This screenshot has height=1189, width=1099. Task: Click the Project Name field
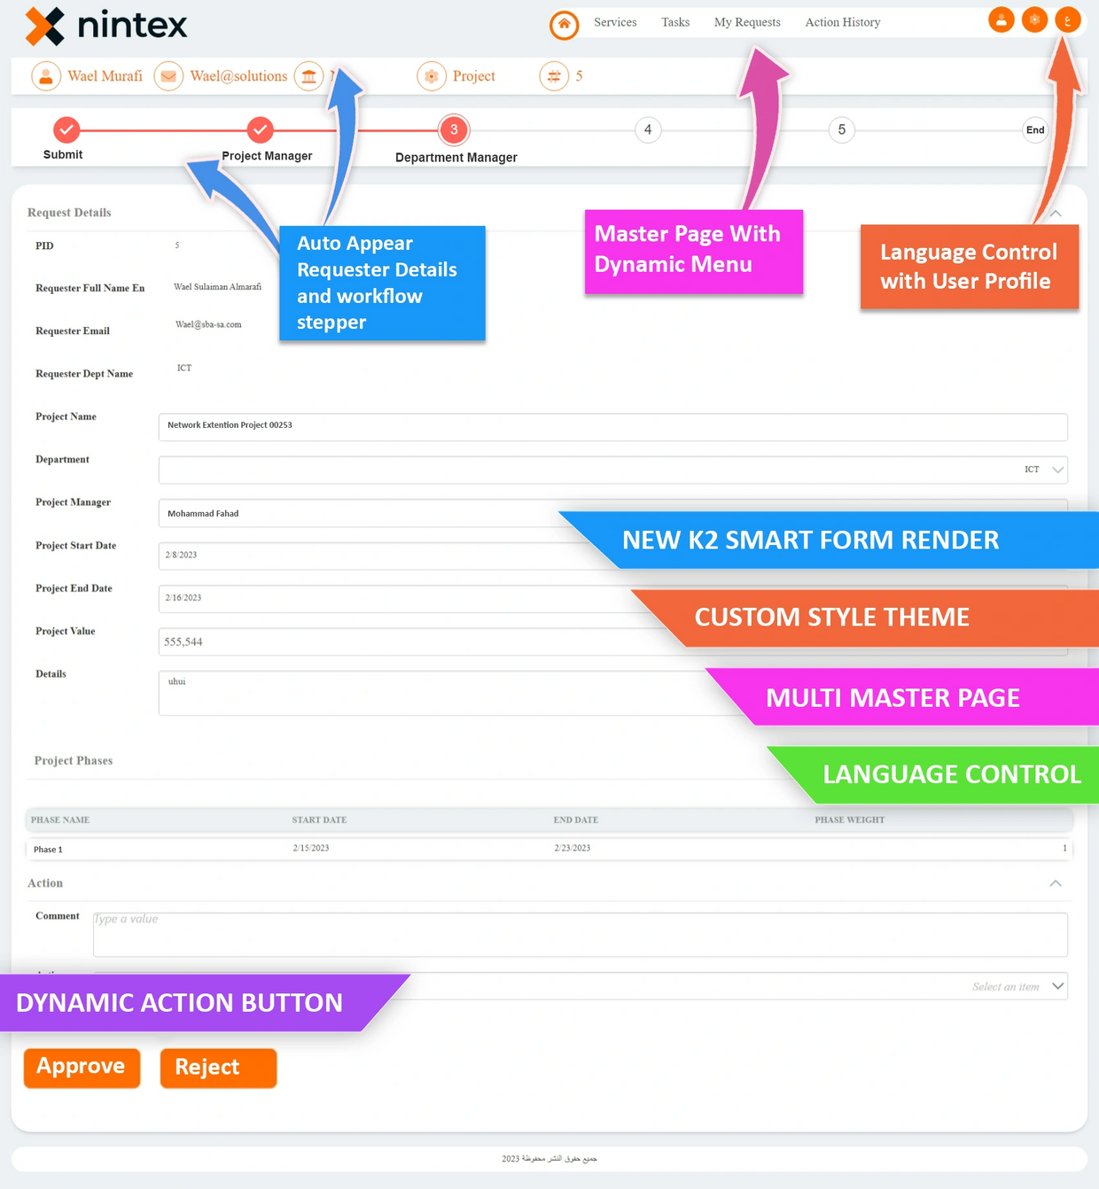click(x=613, y=426)
